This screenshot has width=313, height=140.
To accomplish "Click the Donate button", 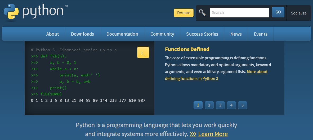I will tap(184, 13).
